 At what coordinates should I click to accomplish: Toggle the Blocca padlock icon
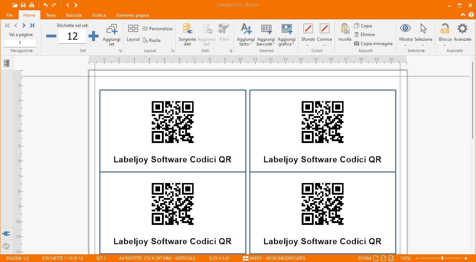coord(445,28)
